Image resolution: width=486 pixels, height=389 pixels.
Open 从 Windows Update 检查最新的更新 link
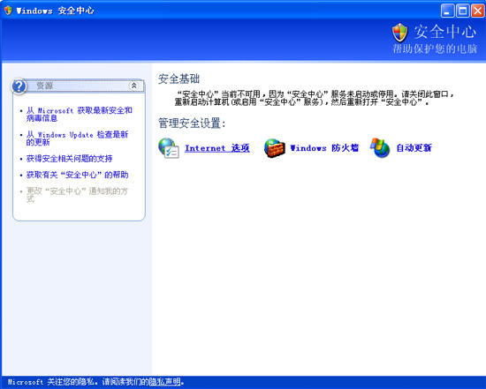pyautogui.click(x=77, y=138)
